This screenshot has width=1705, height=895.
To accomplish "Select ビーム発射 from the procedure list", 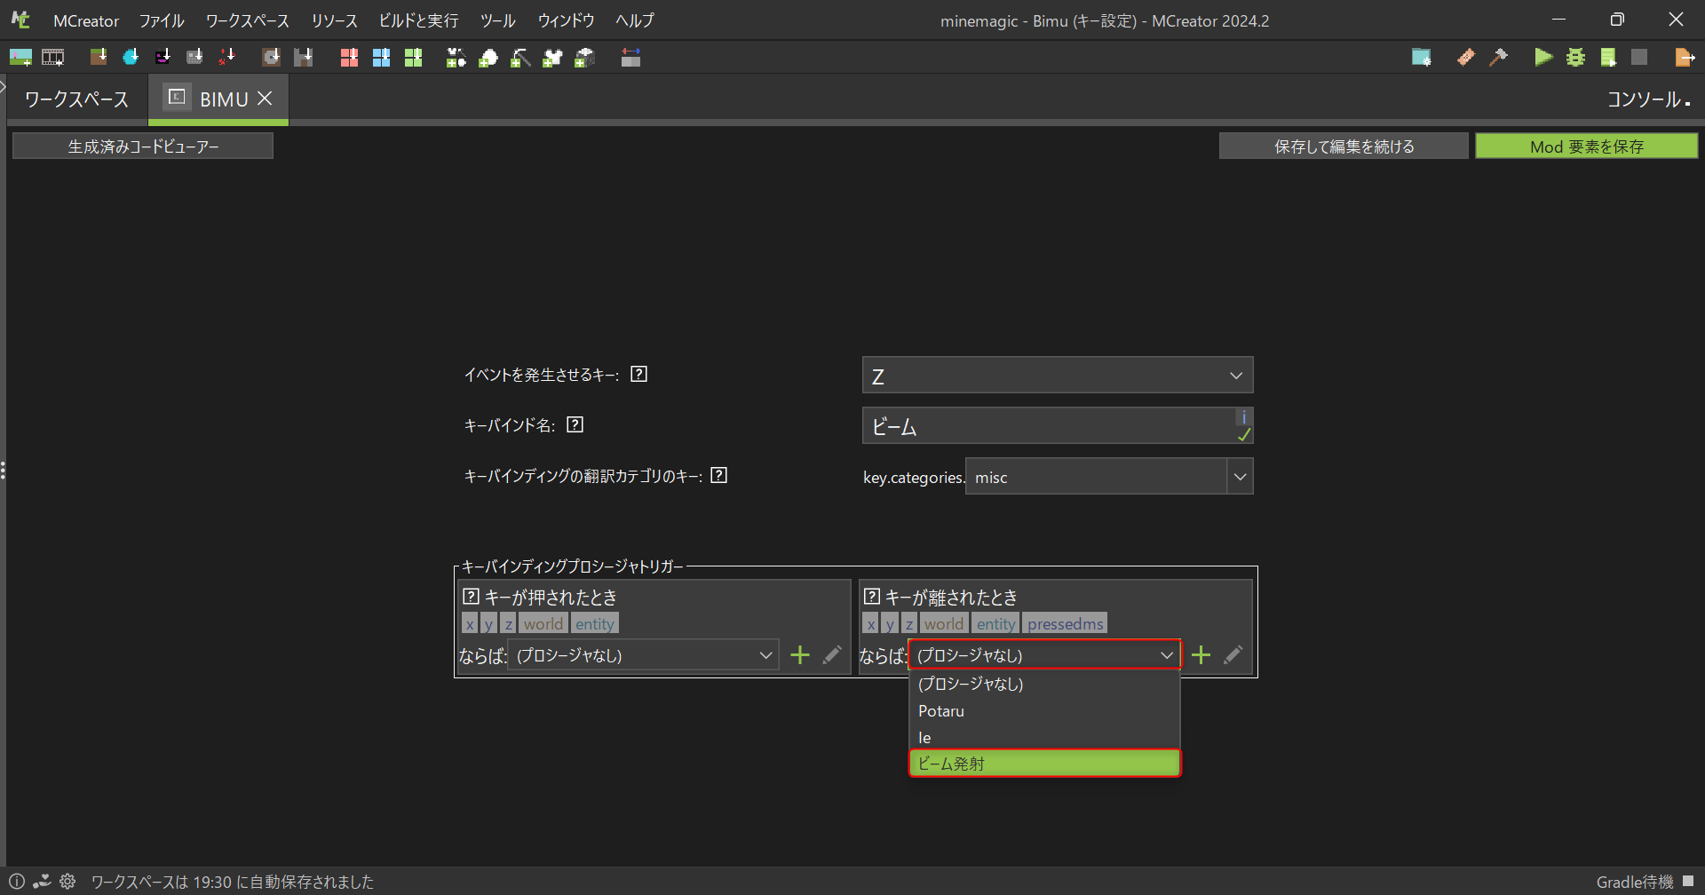I will click(1044, 764).
